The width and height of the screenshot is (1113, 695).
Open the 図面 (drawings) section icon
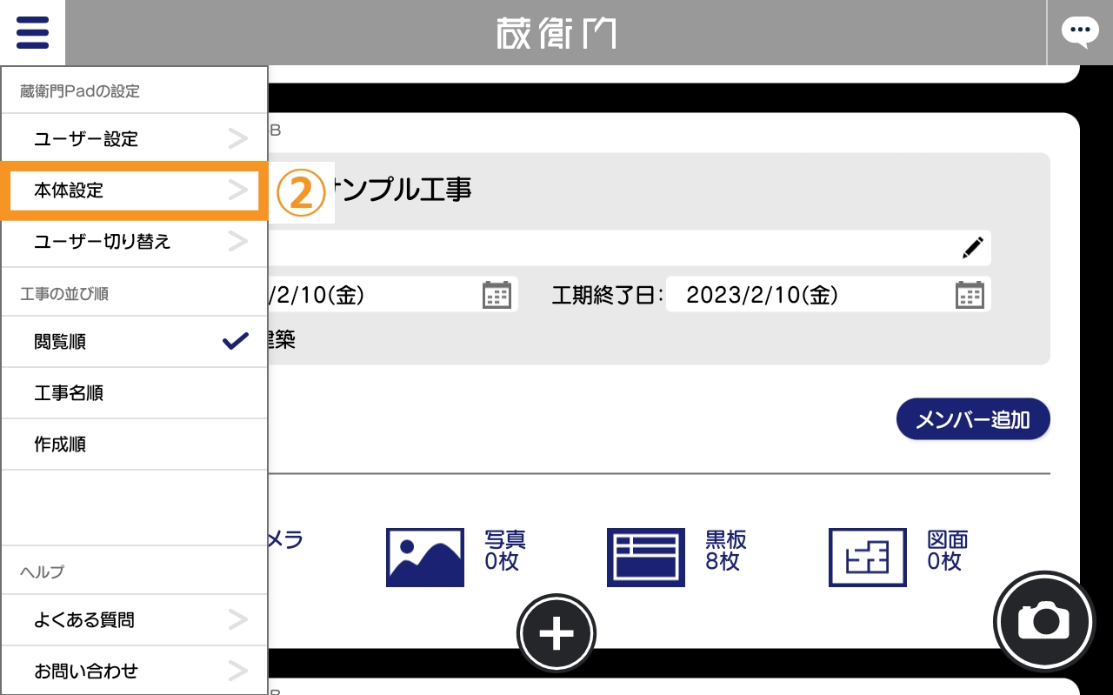867,557
